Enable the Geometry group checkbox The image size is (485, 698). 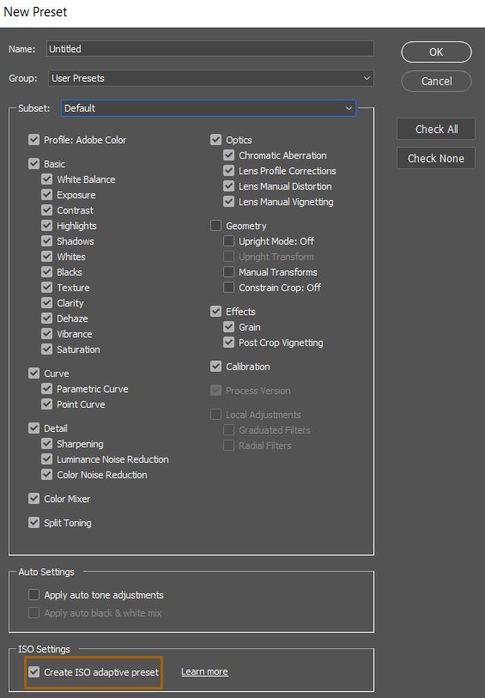click(215, 226)
